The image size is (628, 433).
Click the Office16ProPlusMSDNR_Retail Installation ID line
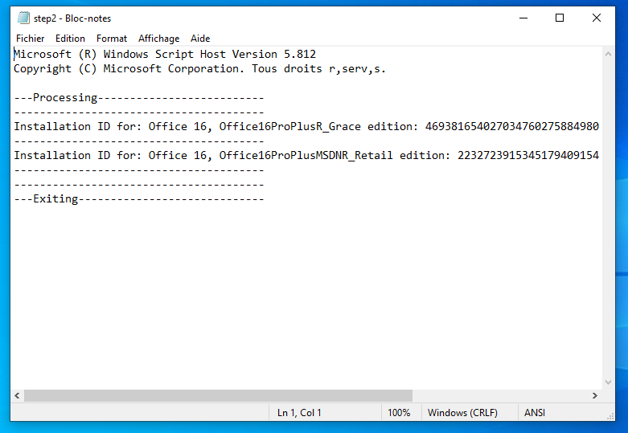(306, 155)
